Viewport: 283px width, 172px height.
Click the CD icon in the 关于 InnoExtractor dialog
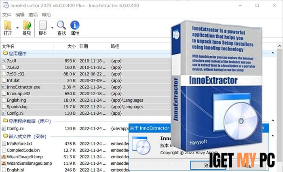[141, 146]
